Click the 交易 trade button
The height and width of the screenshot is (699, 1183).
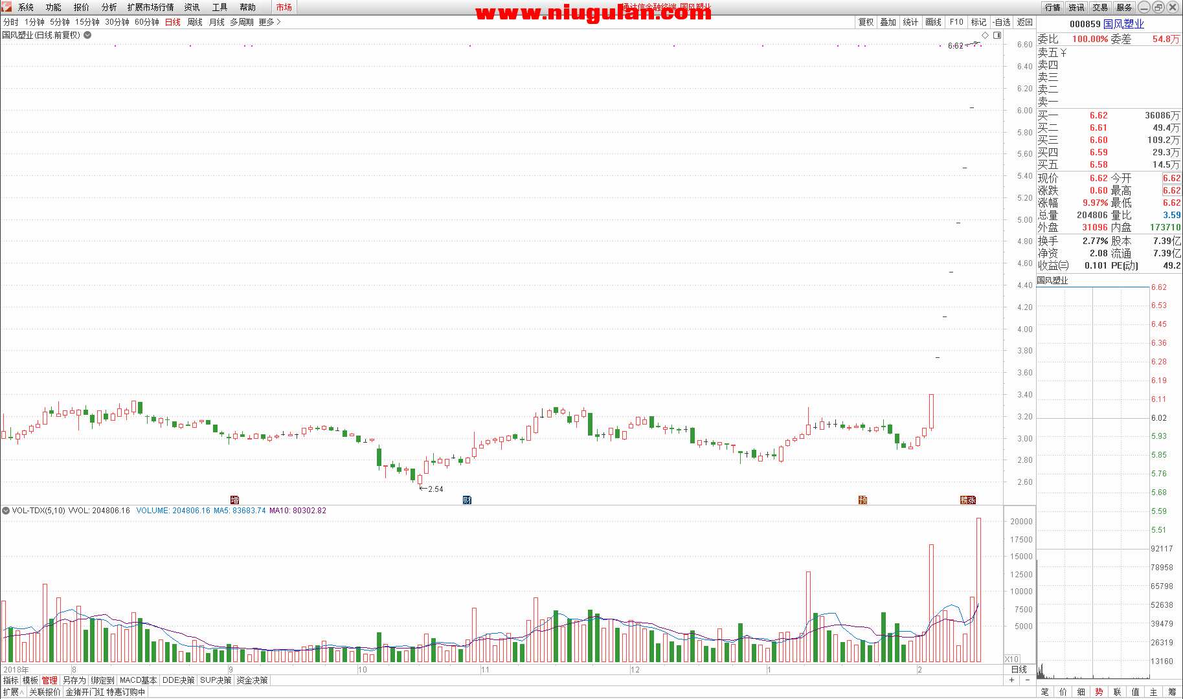(1100, 7)
